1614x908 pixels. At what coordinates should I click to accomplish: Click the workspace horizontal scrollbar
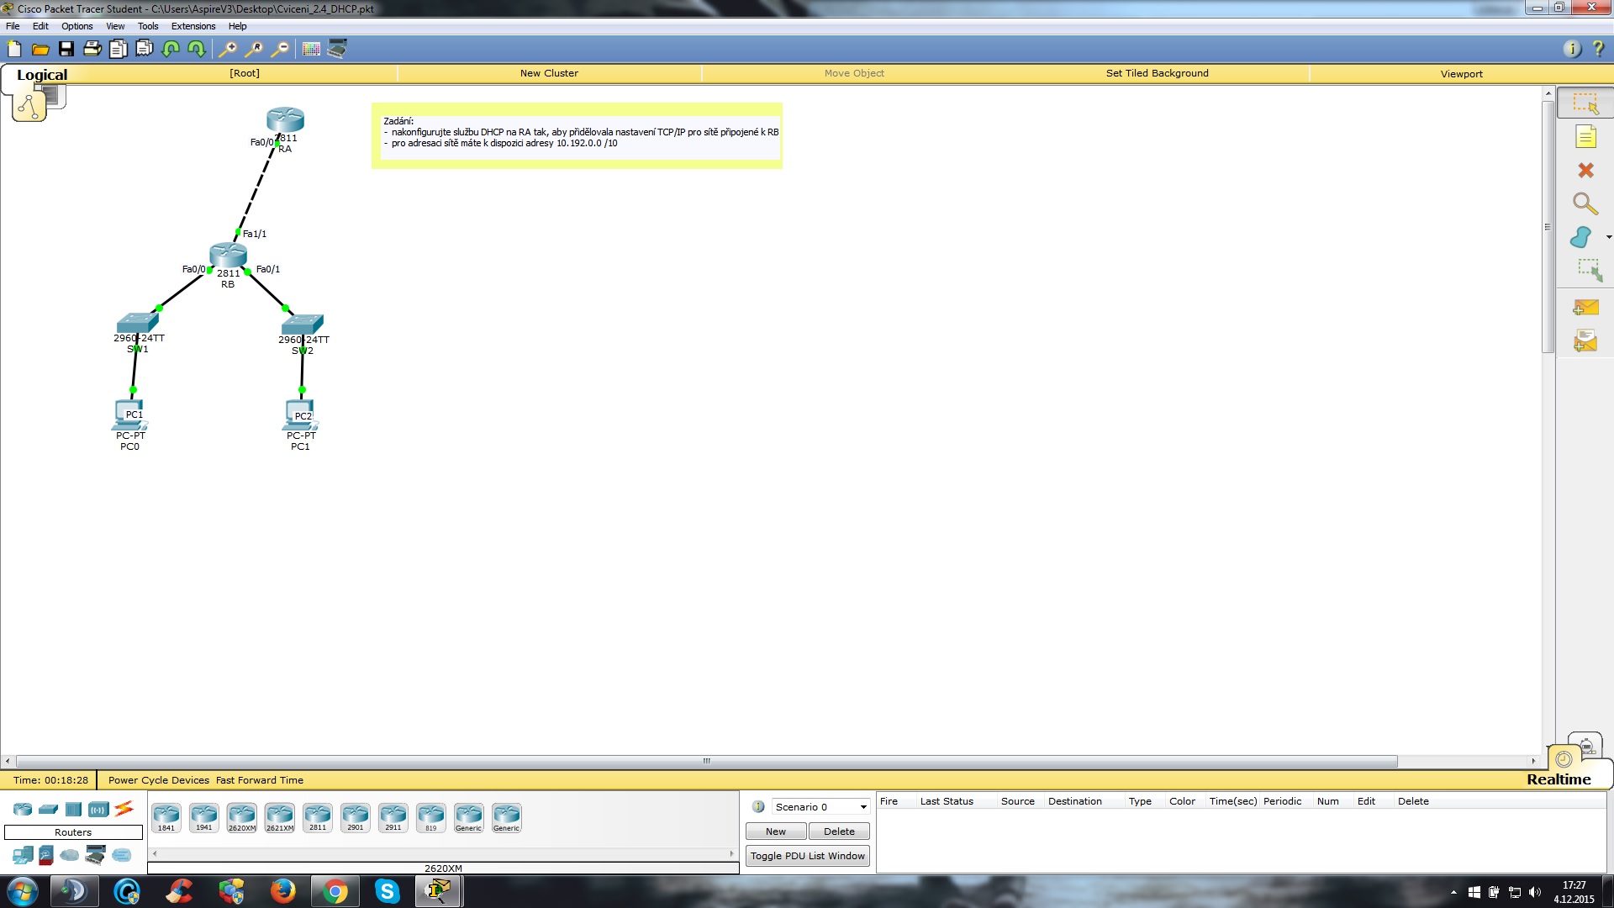pos(707,761)
